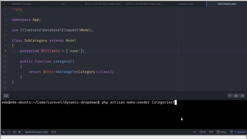Add a new terminal with plus icon
This screenshot has height=139, width=247.
[4, 132]
